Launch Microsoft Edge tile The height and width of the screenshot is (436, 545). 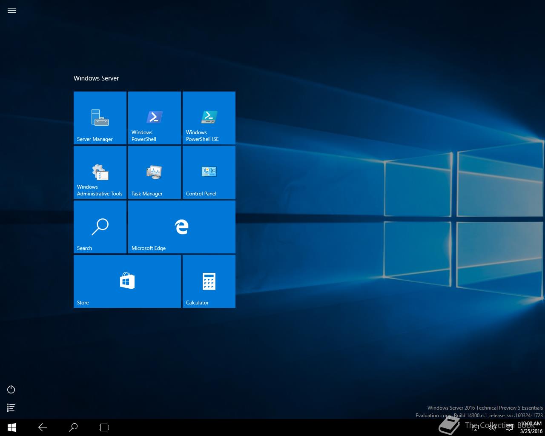coord(182,227)
